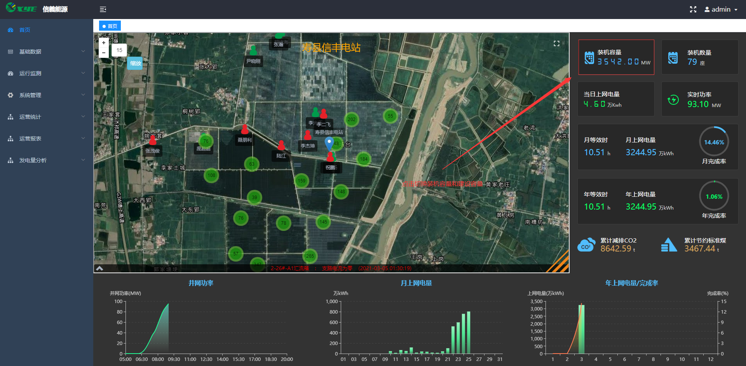Open the admin user dropdown
This screenshot has width=746, height=366.
click(721, 9)
